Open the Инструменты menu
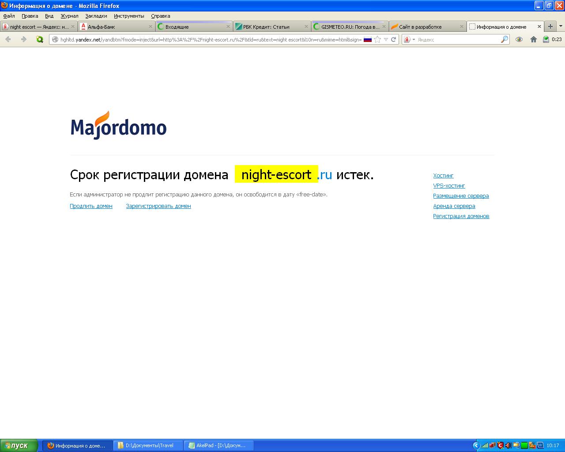The width and height of the screenshot is (565, 452). pyautogui.click(x=129, y=16)
